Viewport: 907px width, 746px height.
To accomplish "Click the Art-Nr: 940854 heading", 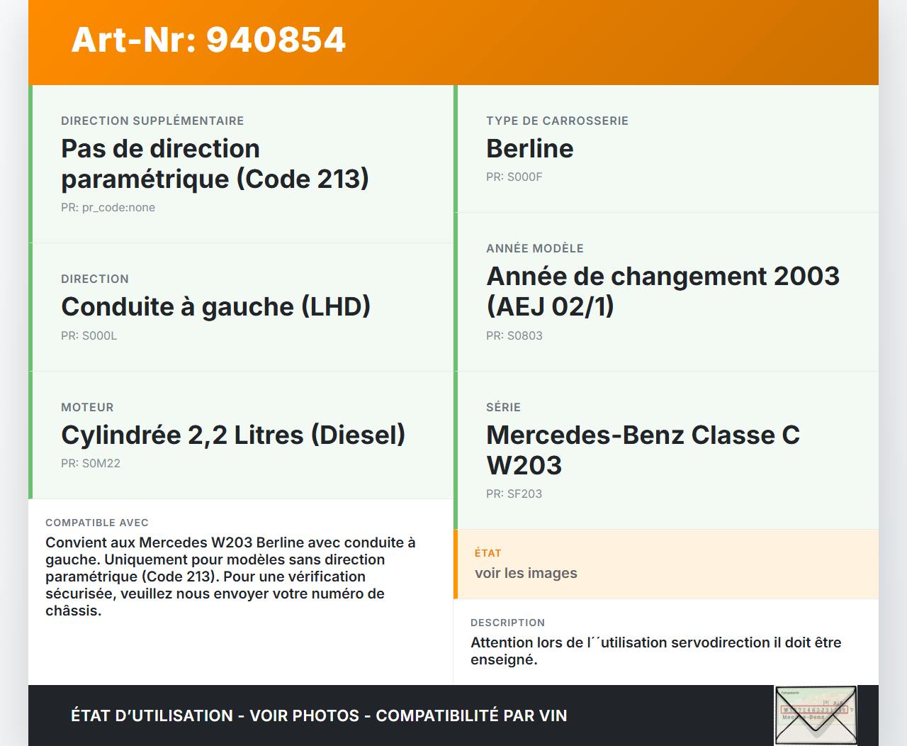I will click(x=208, y=40).
